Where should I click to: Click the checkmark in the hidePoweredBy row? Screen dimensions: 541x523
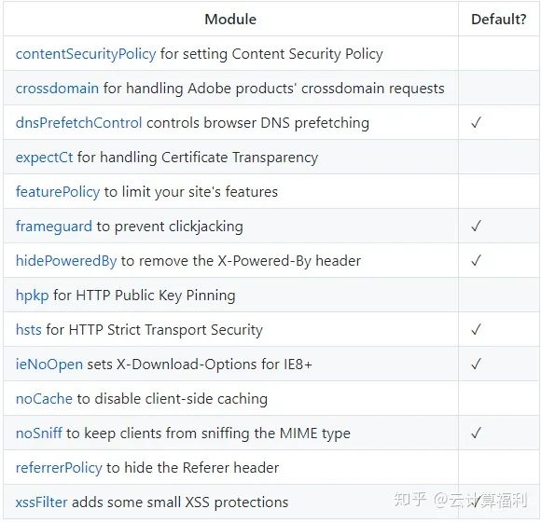click(x=476, y=260)
